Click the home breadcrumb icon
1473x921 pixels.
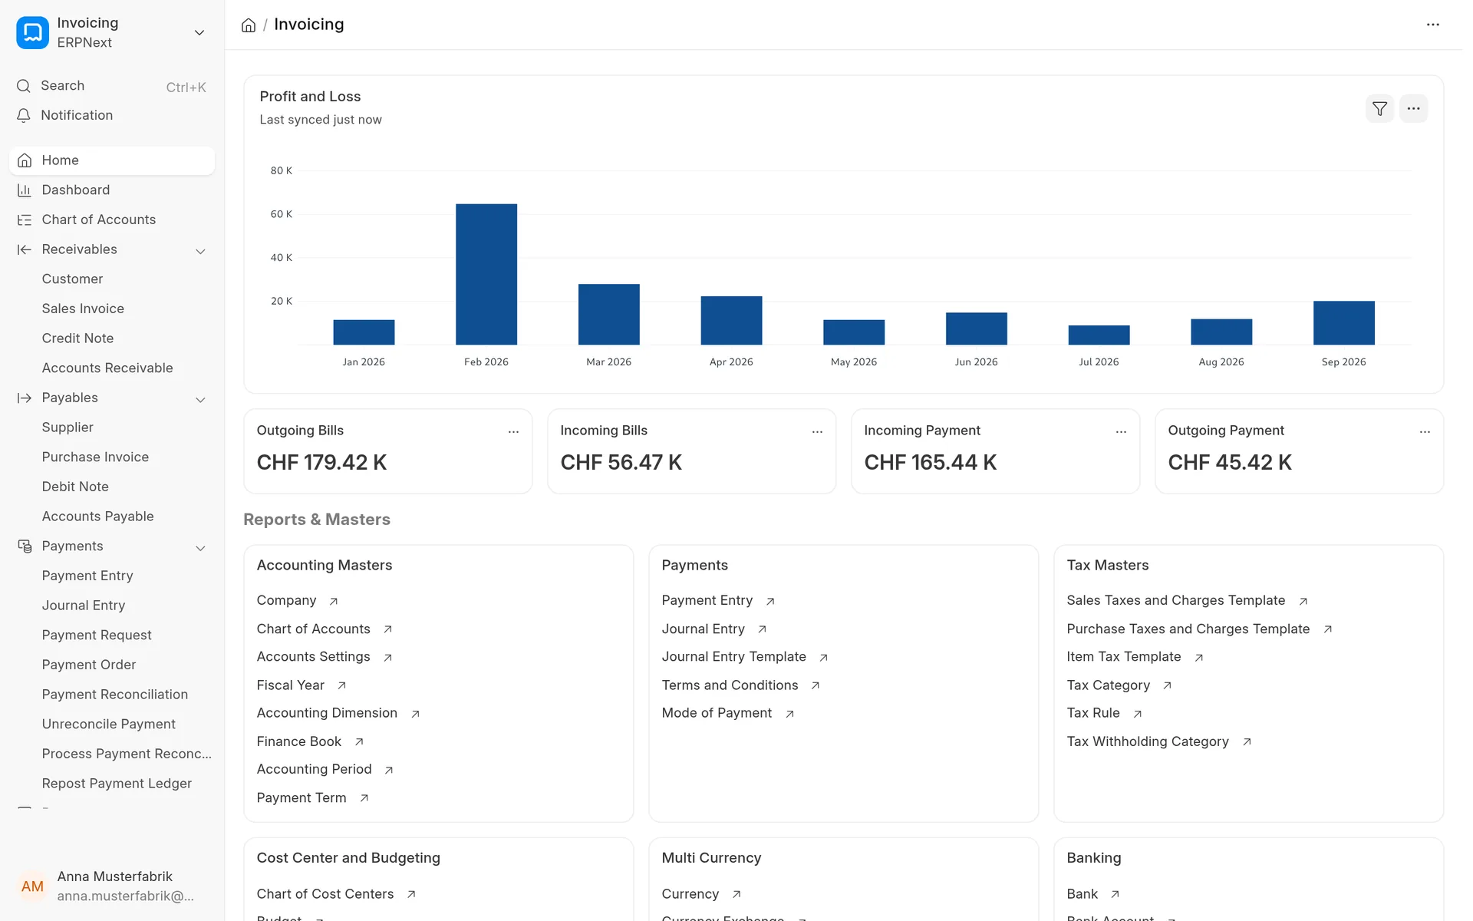[249, 25]
